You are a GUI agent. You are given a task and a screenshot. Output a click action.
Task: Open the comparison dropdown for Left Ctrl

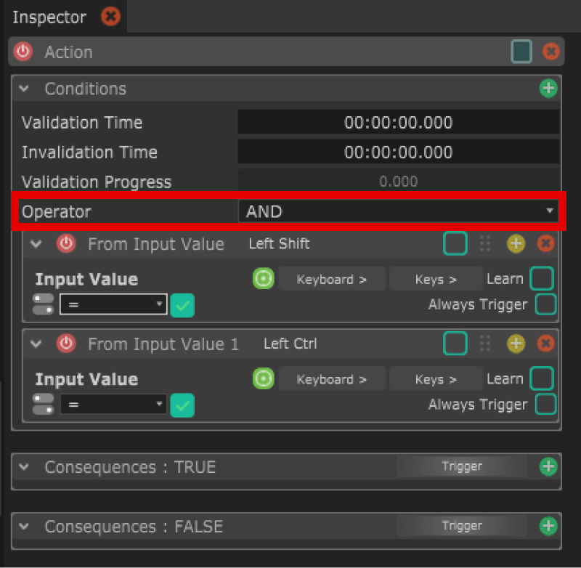click(x=113, y=405)
